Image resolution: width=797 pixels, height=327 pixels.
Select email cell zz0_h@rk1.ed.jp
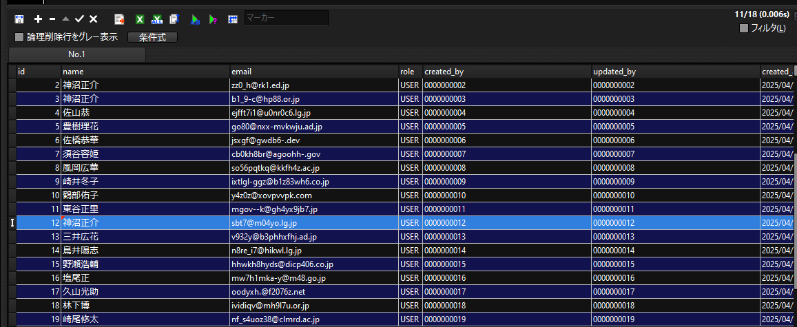[x=314, y=85]
